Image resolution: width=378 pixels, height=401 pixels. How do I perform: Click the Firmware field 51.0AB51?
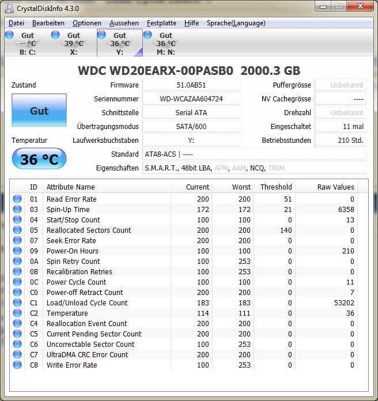click(191, 85)
